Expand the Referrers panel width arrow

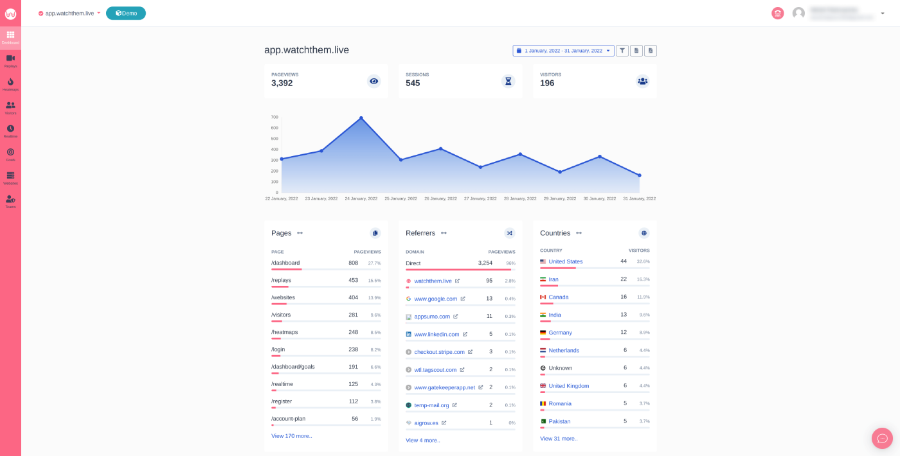click(x=444, y=233)
